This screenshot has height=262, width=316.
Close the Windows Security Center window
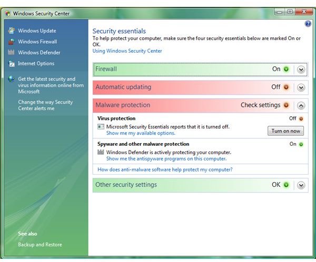point(304,12)
